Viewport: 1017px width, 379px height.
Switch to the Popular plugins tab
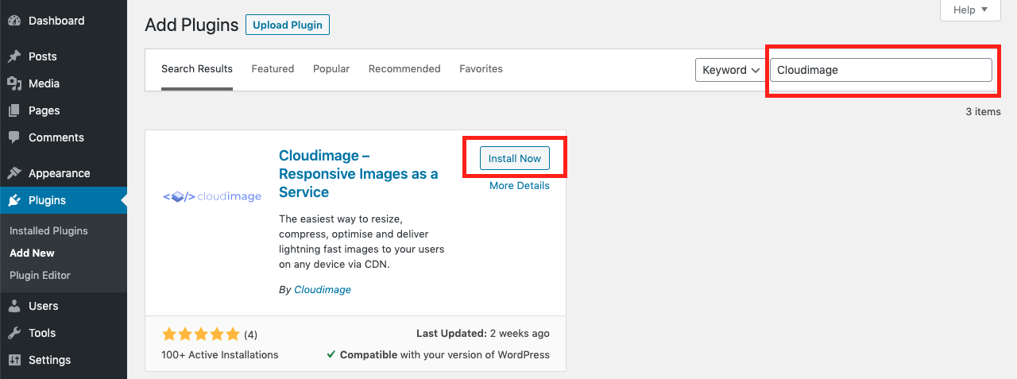(x=331, y=69)
